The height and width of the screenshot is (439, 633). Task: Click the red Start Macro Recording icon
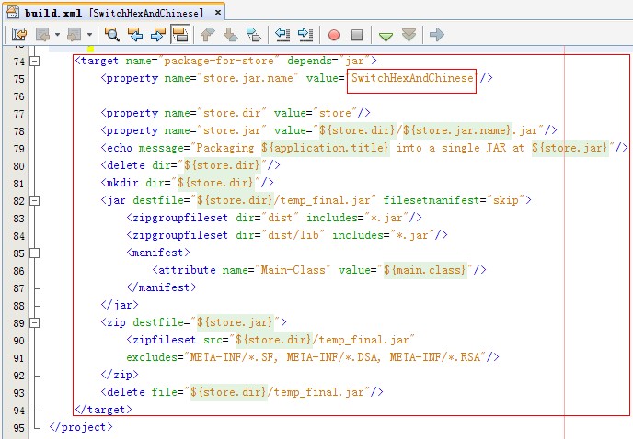[333, 35]
